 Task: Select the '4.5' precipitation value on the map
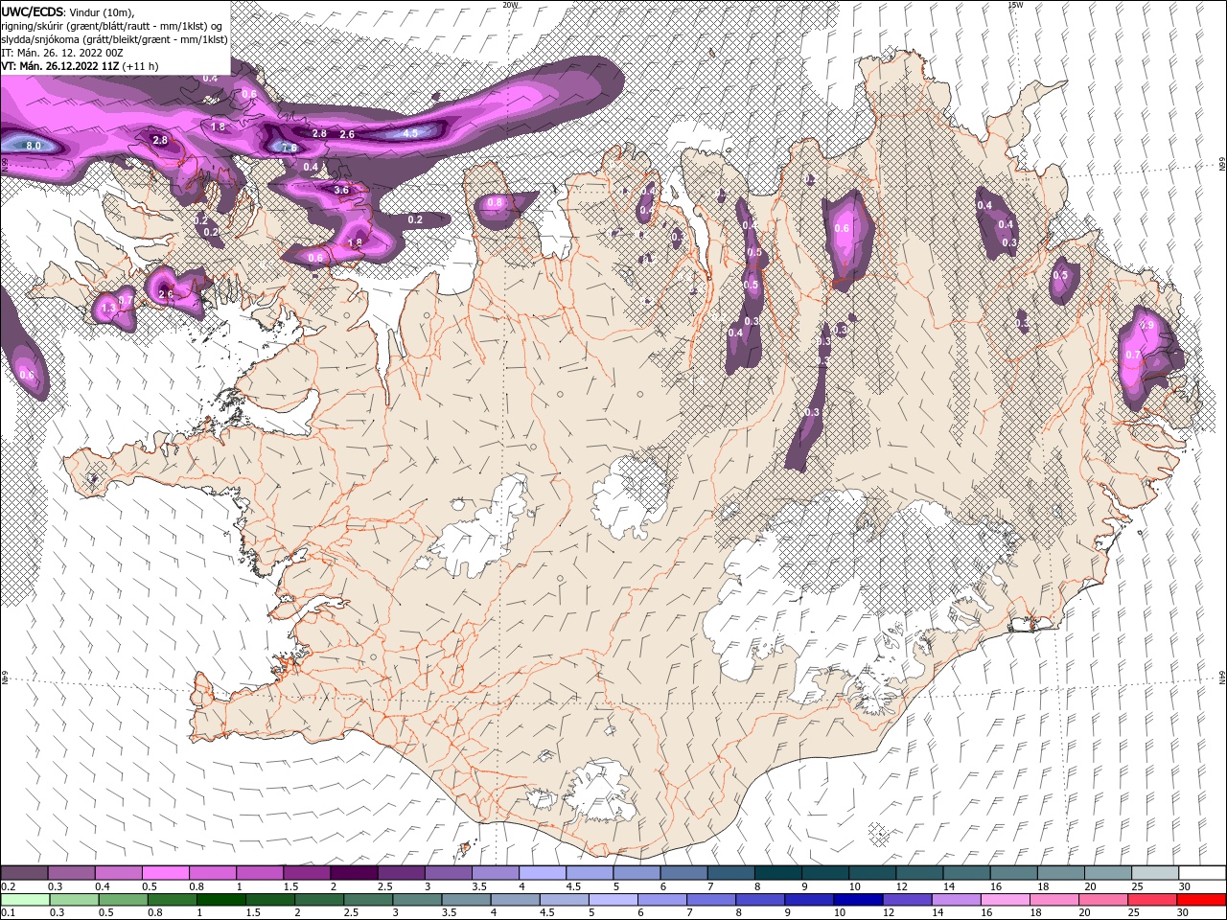[x=410, y=133]
